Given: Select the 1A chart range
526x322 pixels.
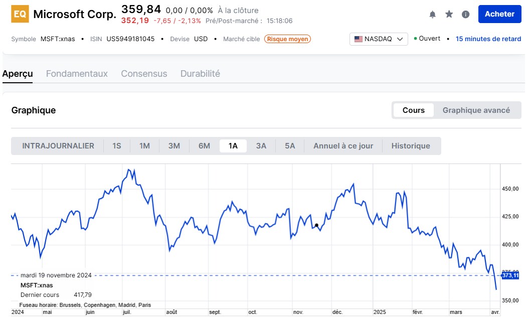Looking at the screenshot, I should (233, 146).
